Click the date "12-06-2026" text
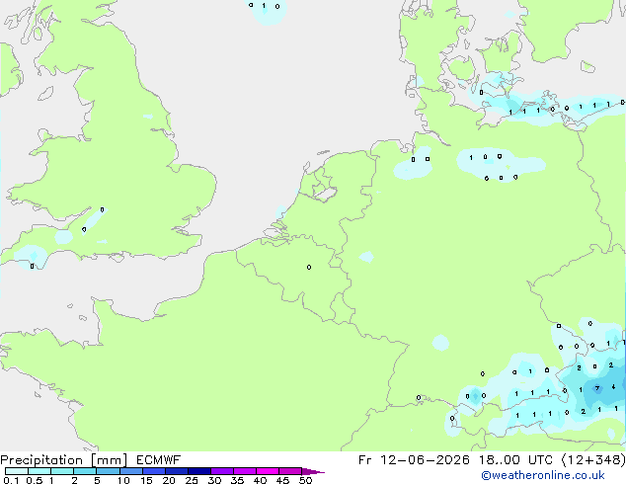 click(425, 460)
